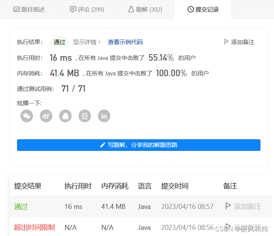Screen dimensions: 274x236
Task: Click 写题解，分享我的解题思路 button
Action: (x=139, y=145)
